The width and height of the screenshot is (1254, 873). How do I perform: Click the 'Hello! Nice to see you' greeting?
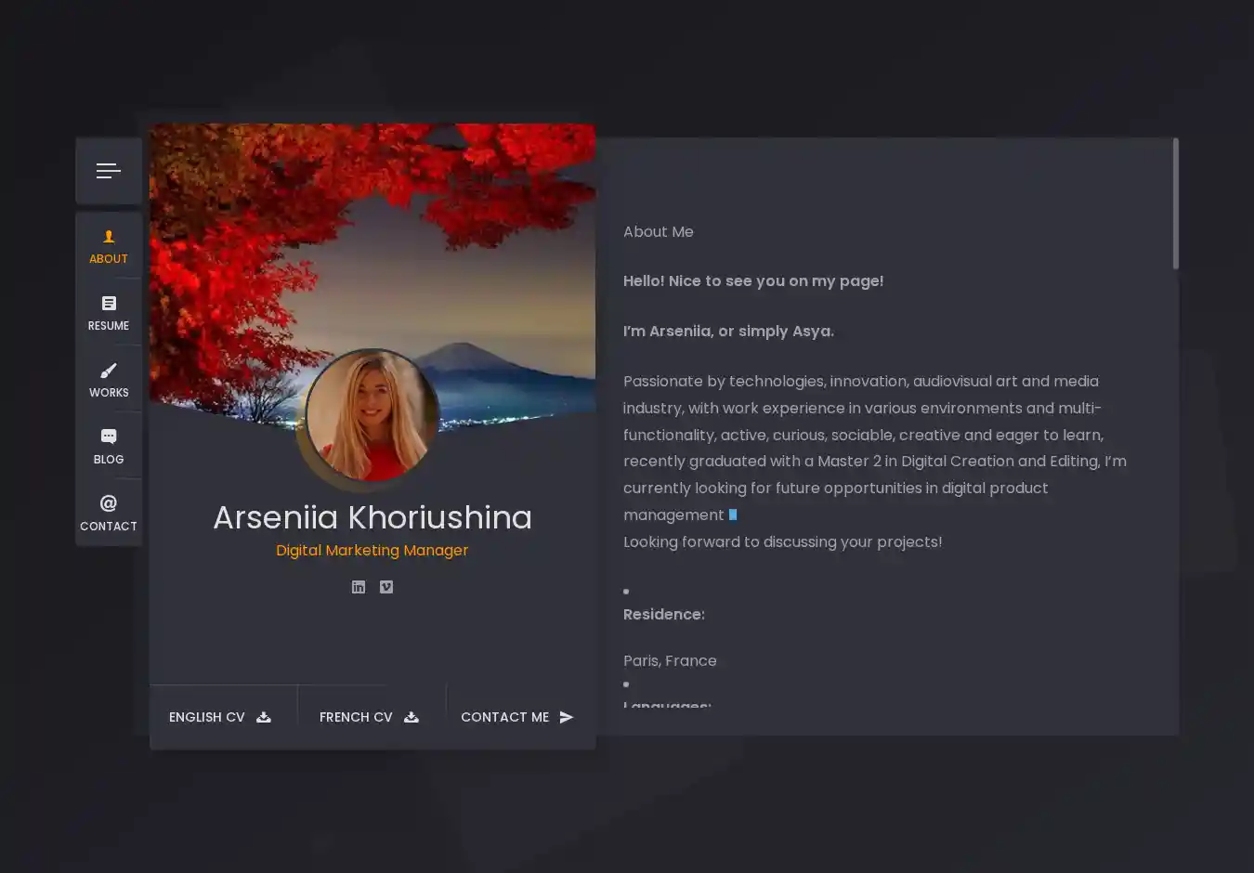[x=753, y=281]
